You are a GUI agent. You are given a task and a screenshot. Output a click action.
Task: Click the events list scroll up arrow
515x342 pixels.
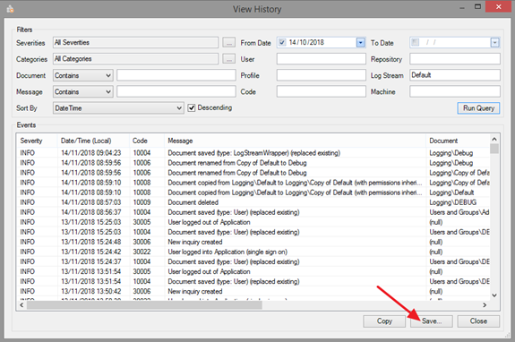click(494, 139)
